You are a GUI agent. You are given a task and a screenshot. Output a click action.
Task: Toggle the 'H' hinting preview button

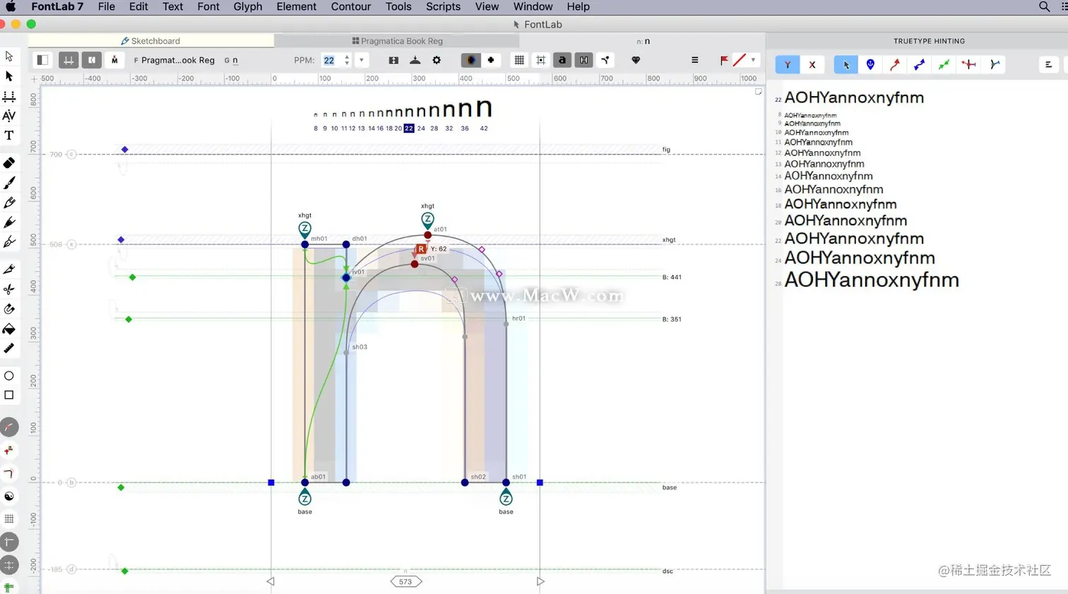583,60
